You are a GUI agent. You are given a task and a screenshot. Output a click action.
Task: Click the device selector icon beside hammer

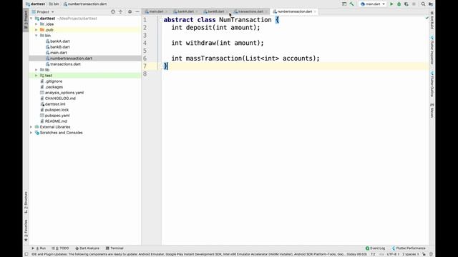[344, 4]
